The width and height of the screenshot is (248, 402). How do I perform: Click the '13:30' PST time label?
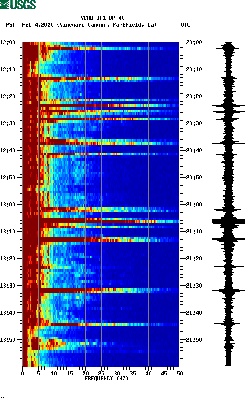8,286
